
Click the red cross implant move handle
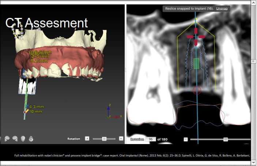click(196, 37)
